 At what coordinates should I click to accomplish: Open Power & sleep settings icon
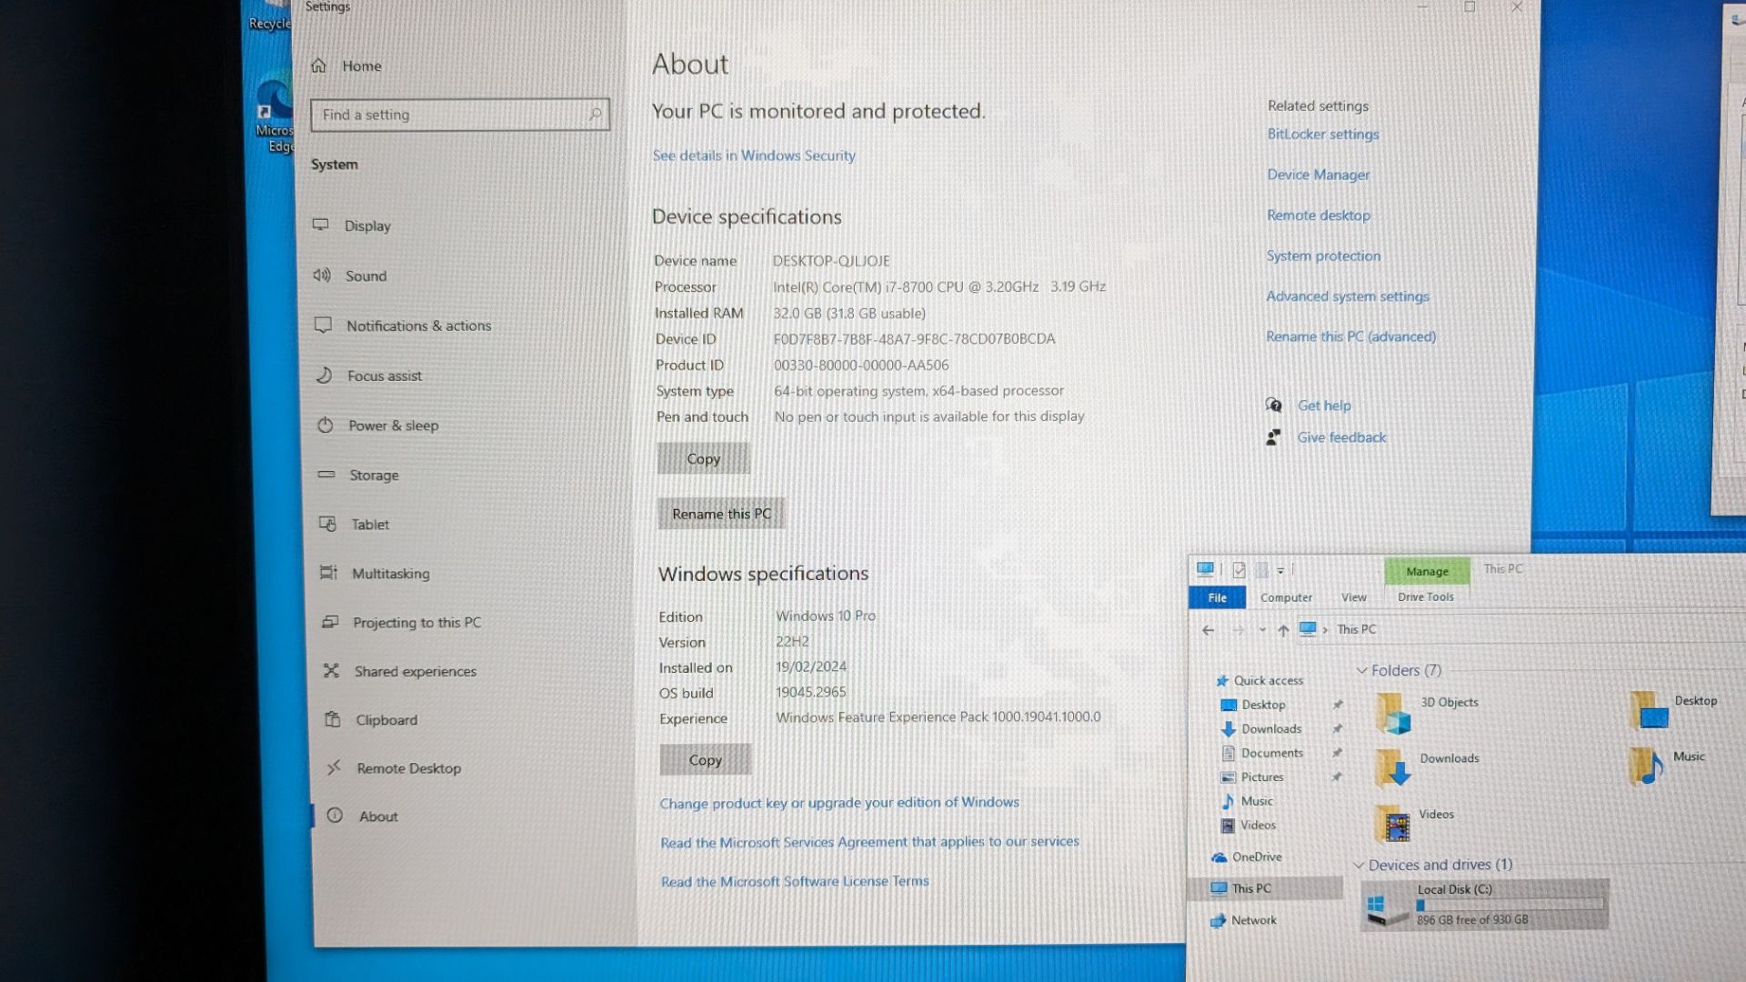tap(324, 425)
